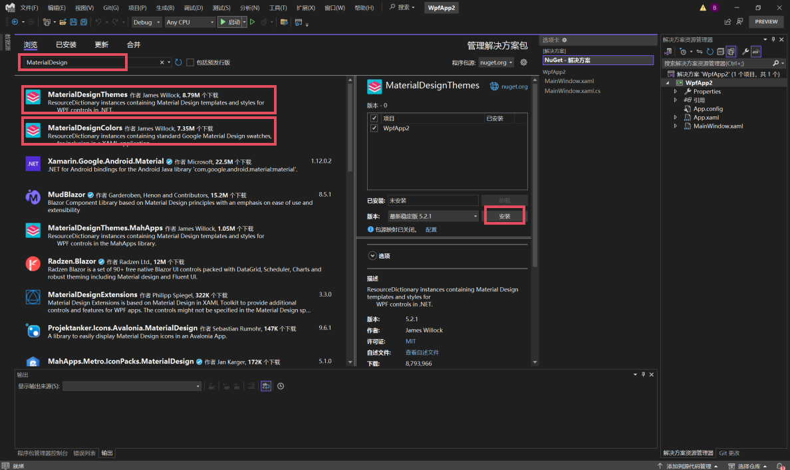790x470 pixels.
Task: Open the Debug configuration dropdown
Action: click(x=146, y=22)
